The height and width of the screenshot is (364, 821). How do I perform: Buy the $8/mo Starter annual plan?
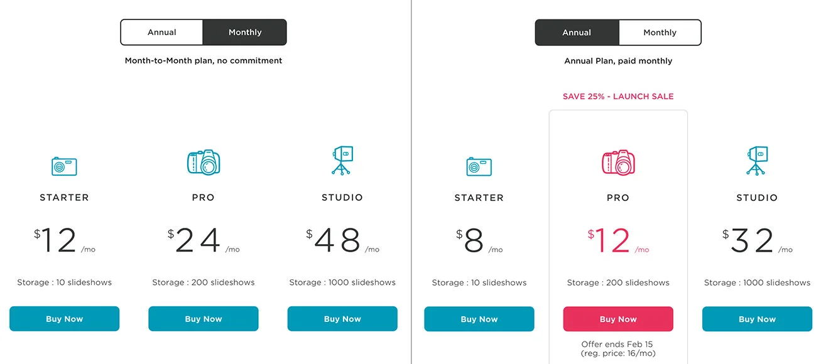pos(479,319)
